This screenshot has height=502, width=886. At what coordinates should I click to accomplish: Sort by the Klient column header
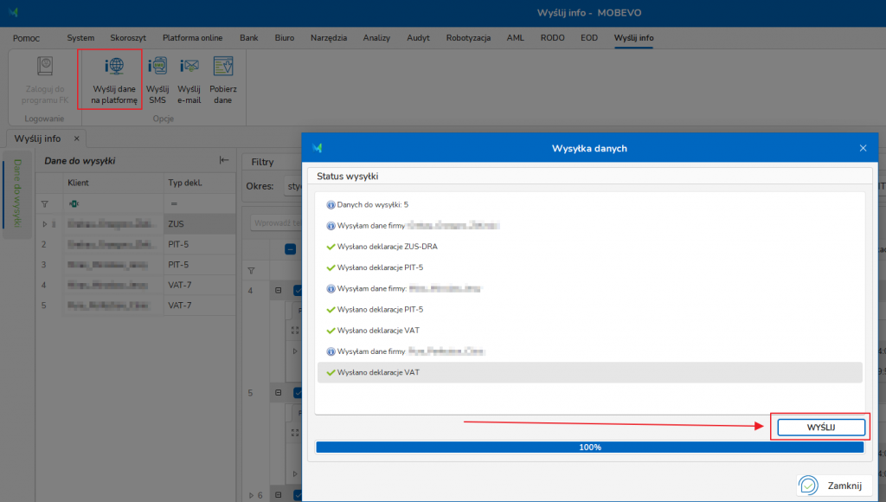113,183
